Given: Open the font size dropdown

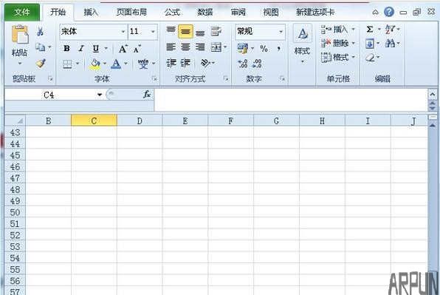Looking at the screenshot, I should (153, 32).
